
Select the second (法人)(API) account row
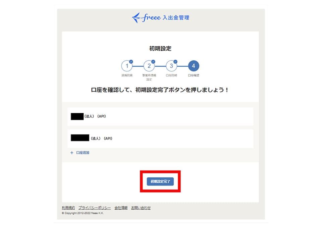[160, 138]
